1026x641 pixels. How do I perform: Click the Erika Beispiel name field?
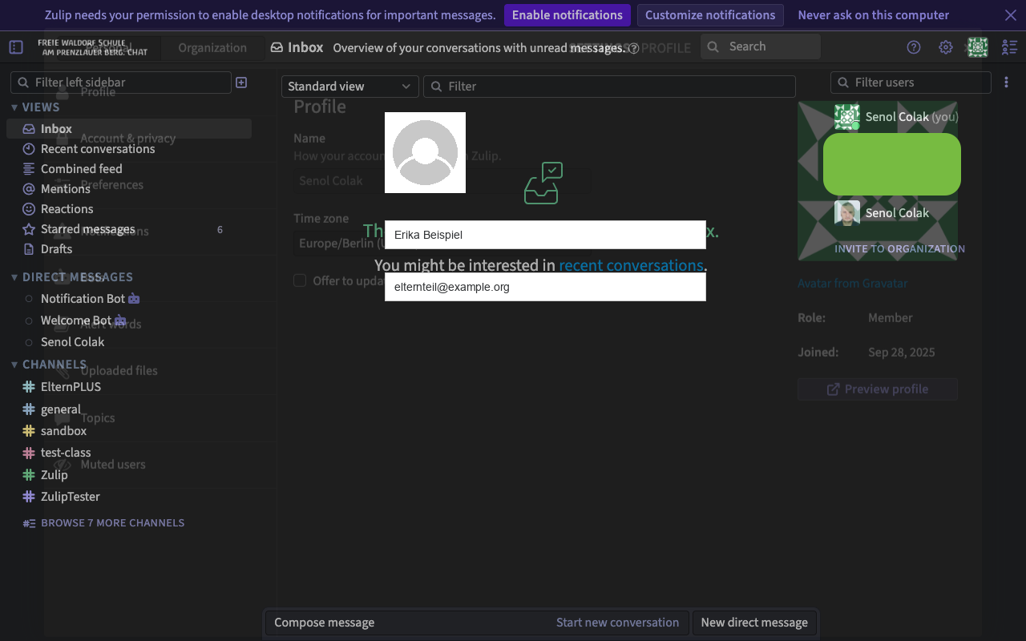[545, 235]
